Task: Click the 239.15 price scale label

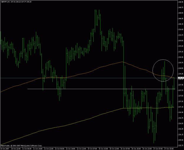Action: 181,51
